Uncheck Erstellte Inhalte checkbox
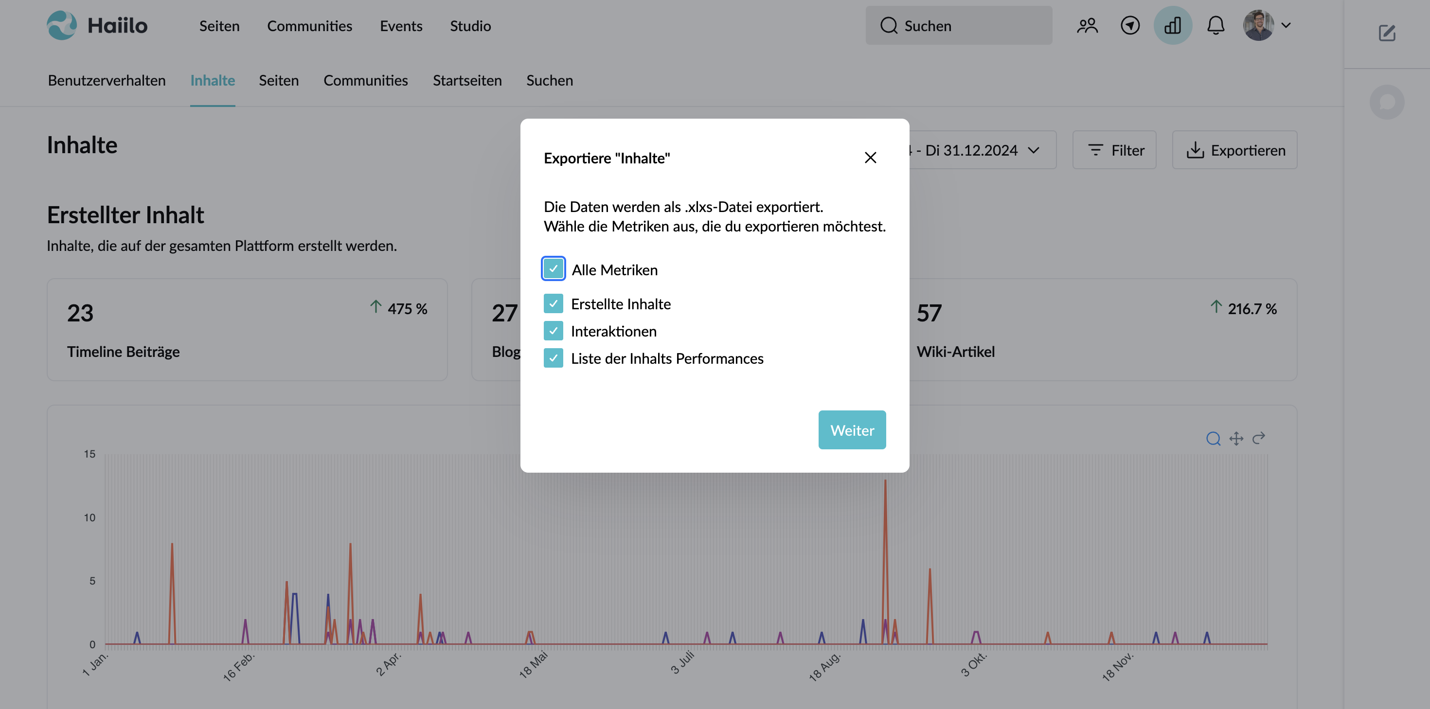The width and height of the screenshot is (1430, 709). tap(553, 304)
